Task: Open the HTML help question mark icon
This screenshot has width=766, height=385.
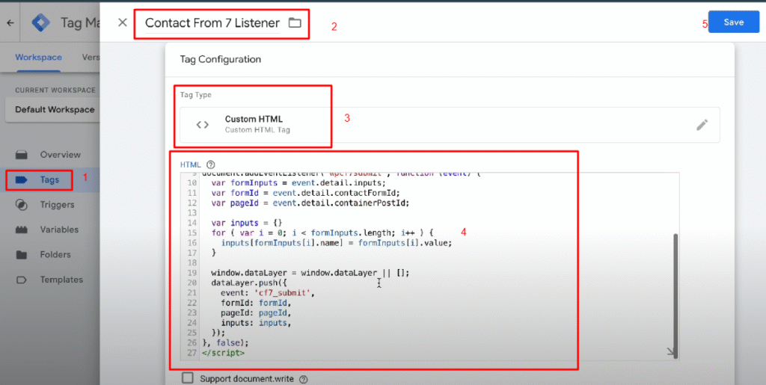Action: coord(210,164)
